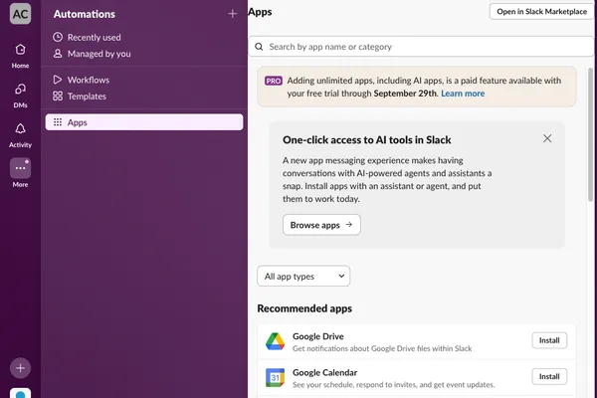This screenshot has width=597, height=398.
Task: Click the Apps panel vertical scrollbar
Action: click(590, 135)
